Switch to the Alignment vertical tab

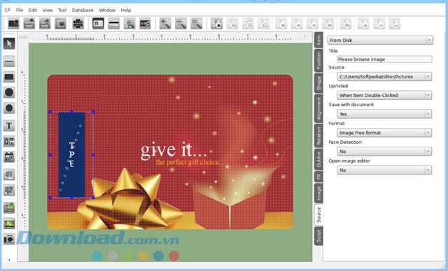click(x=318, y=108)
